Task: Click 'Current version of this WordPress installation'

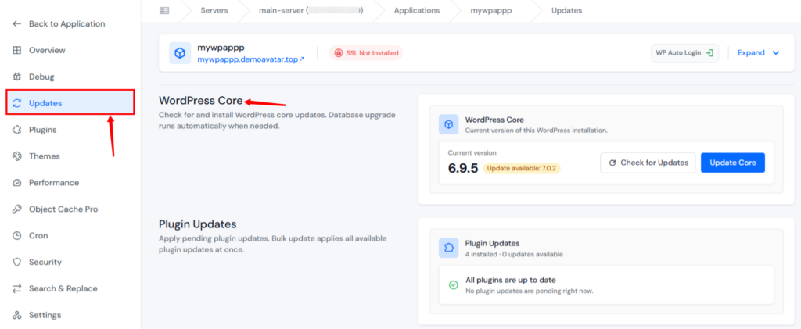Action: click(x=537, y=131)
